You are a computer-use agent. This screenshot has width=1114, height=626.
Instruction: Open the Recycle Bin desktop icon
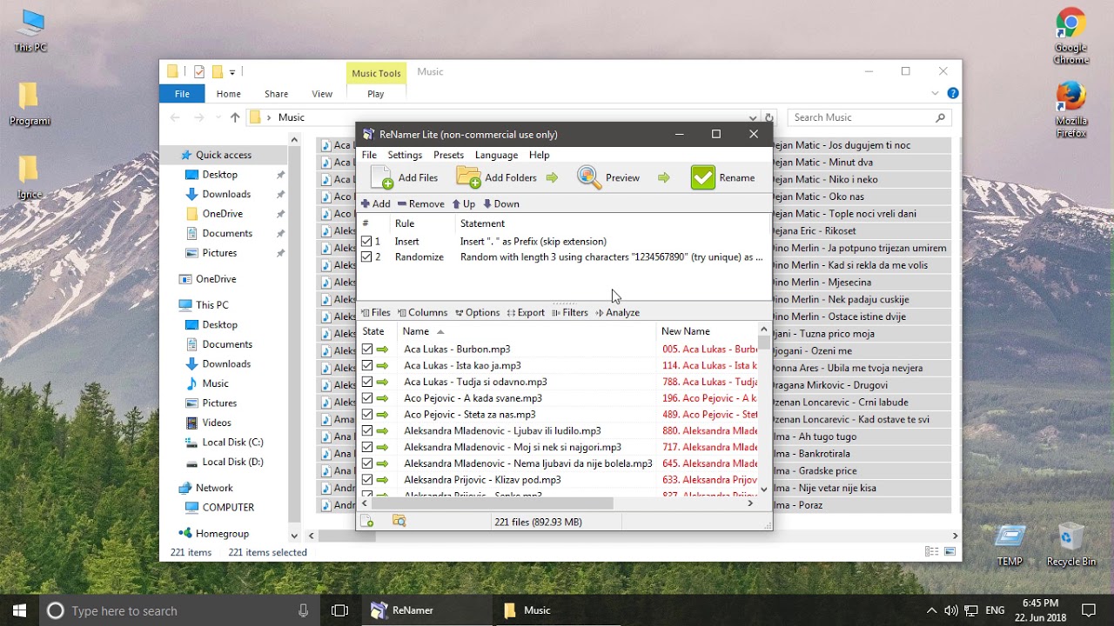point(1070,545)
